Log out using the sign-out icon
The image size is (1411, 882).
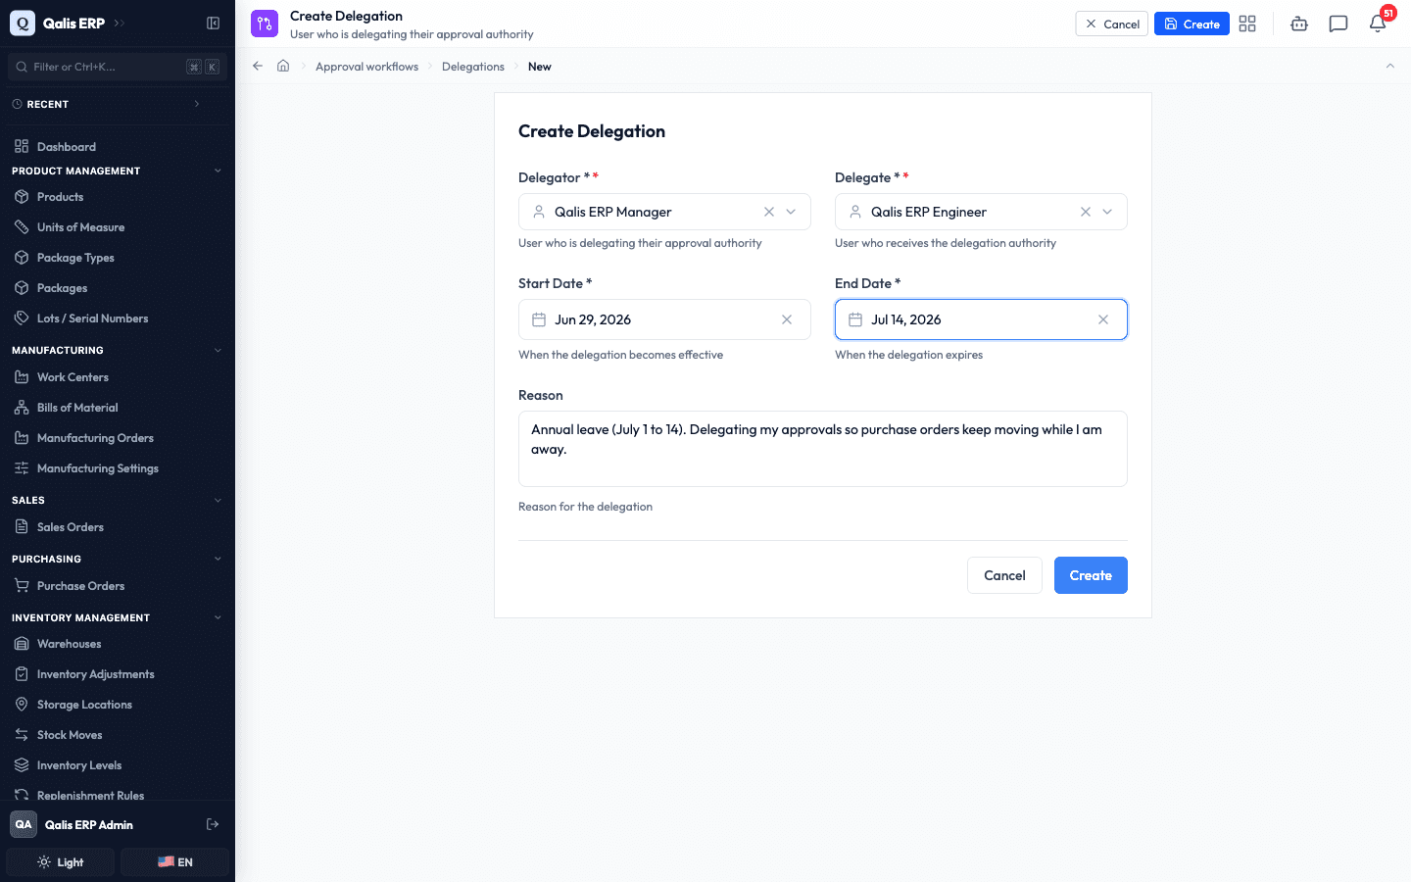coord(213,824)
